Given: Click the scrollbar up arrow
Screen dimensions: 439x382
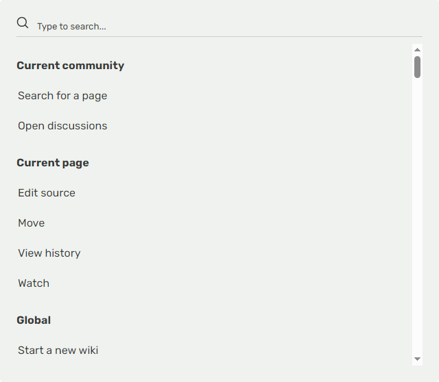Looking at the screenshot, I should tap(417, 50).
